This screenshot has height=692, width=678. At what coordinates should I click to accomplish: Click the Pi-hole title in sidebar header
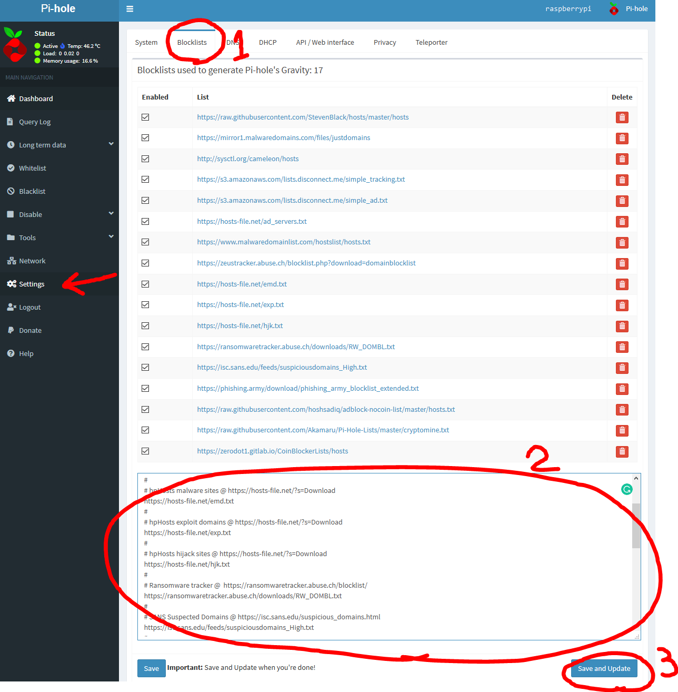click(58, 9)
